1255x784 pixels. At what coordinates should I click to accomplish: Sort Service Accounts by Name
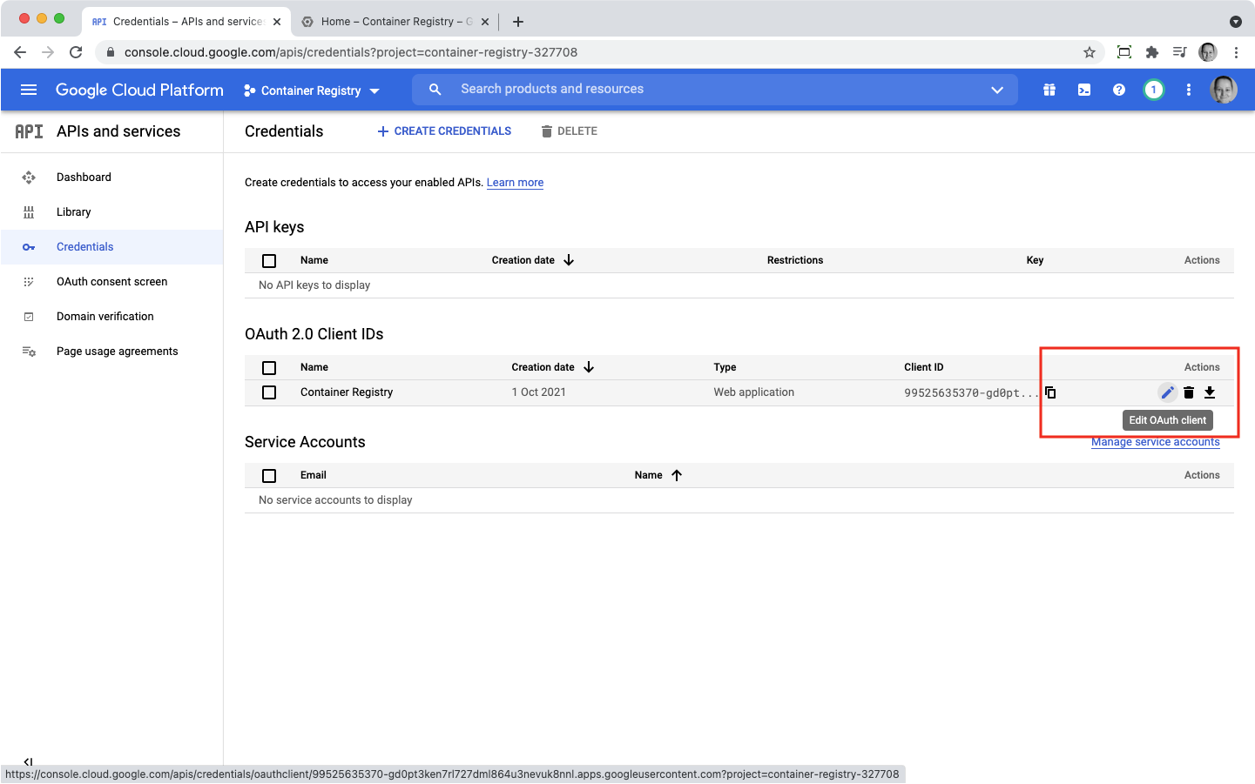point(658,475)
